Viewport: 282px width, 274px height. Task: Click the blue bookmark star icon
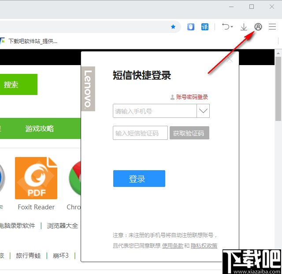pyautogui.click(x=173, y=27)
